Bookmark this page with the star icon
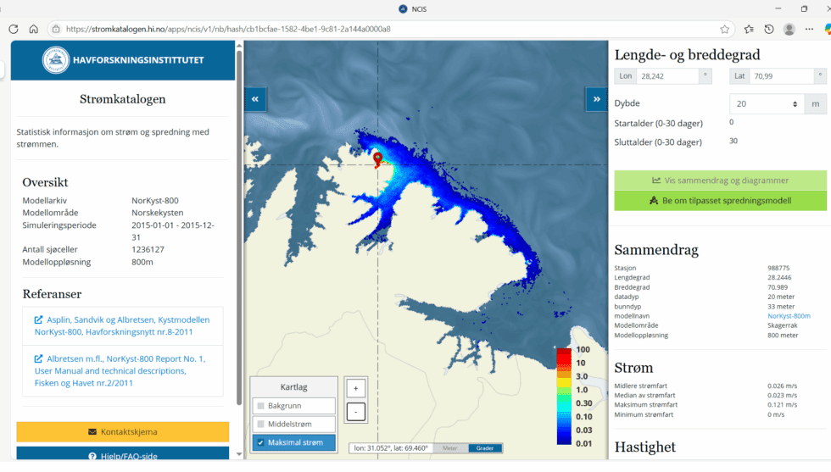Screen dimensions: 831x472 click(725, 29)
